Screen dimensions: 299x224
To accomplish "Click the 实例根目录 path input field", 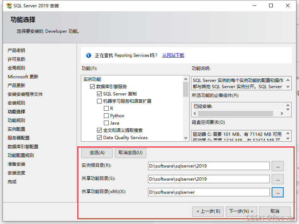I will tap(209, 166).
